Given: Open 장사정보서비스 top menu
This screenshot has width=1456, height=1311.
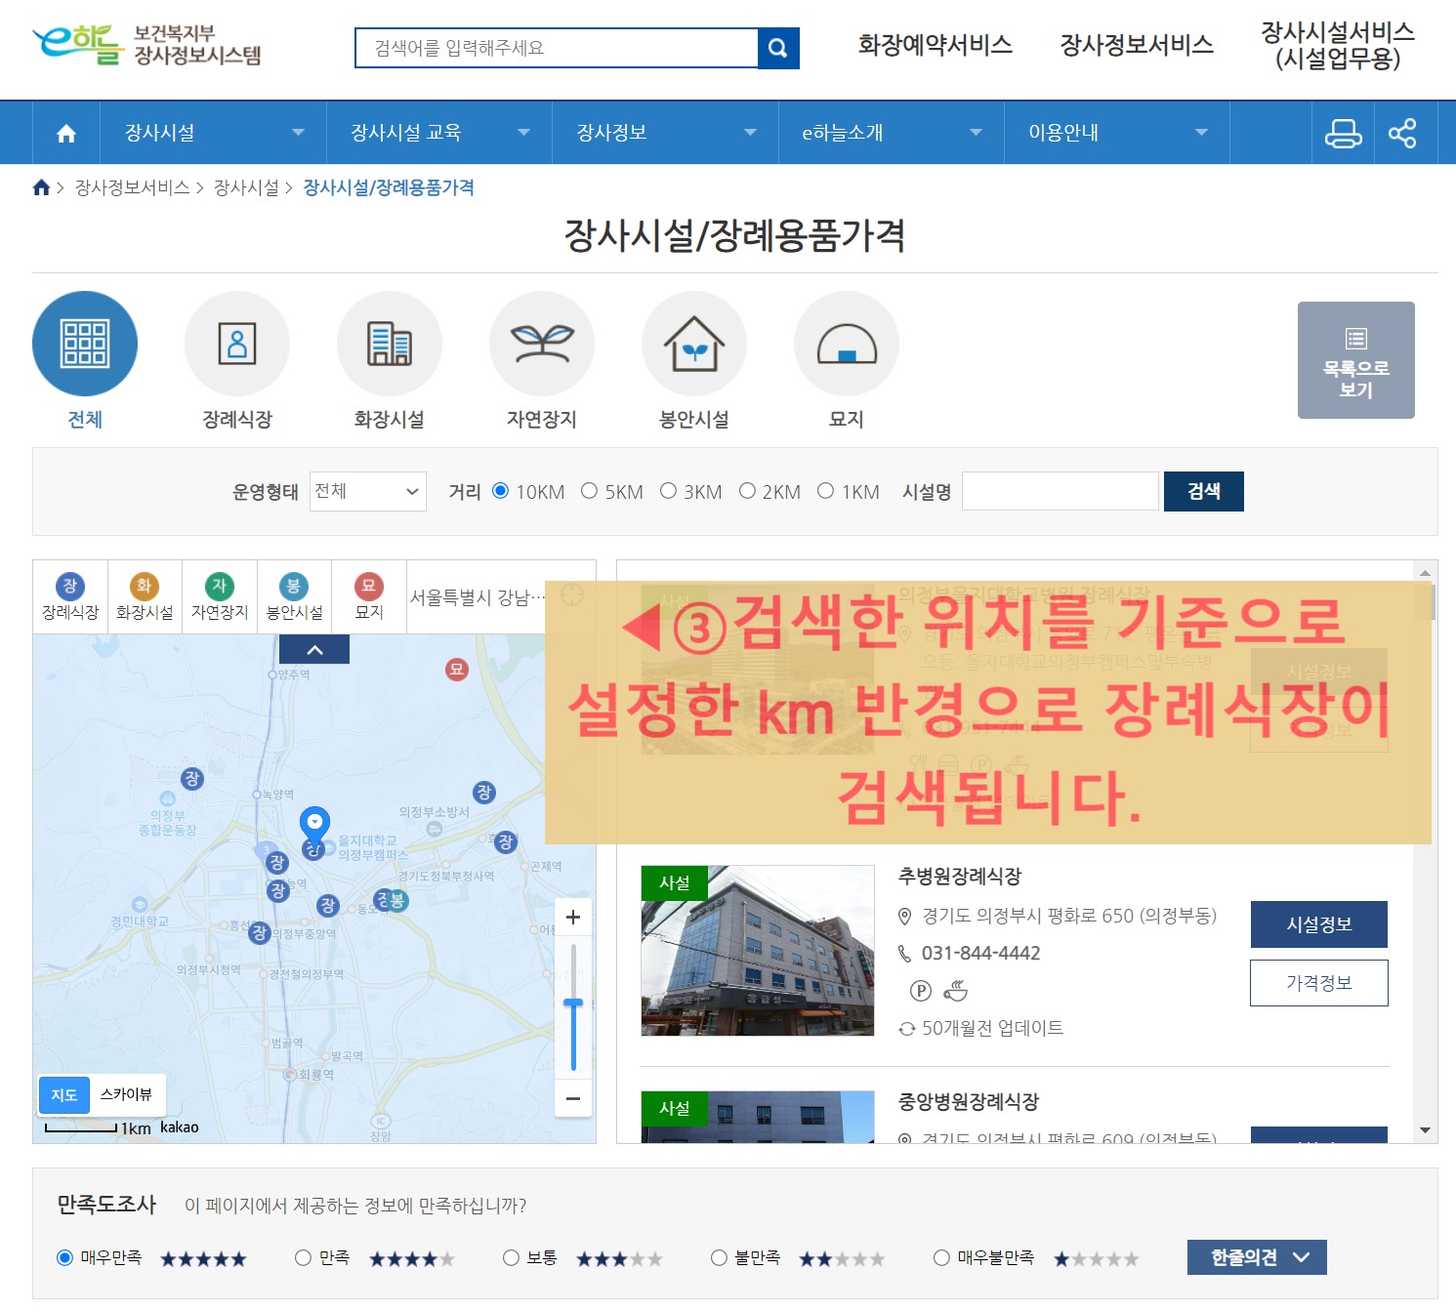Looking at the screenshot, I should pos(1137,45).
